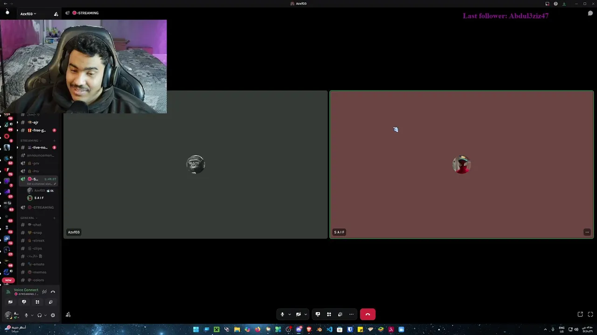Open help icon in title bar
The height and width of the screenshot is (335, 597).
(555, 4)
